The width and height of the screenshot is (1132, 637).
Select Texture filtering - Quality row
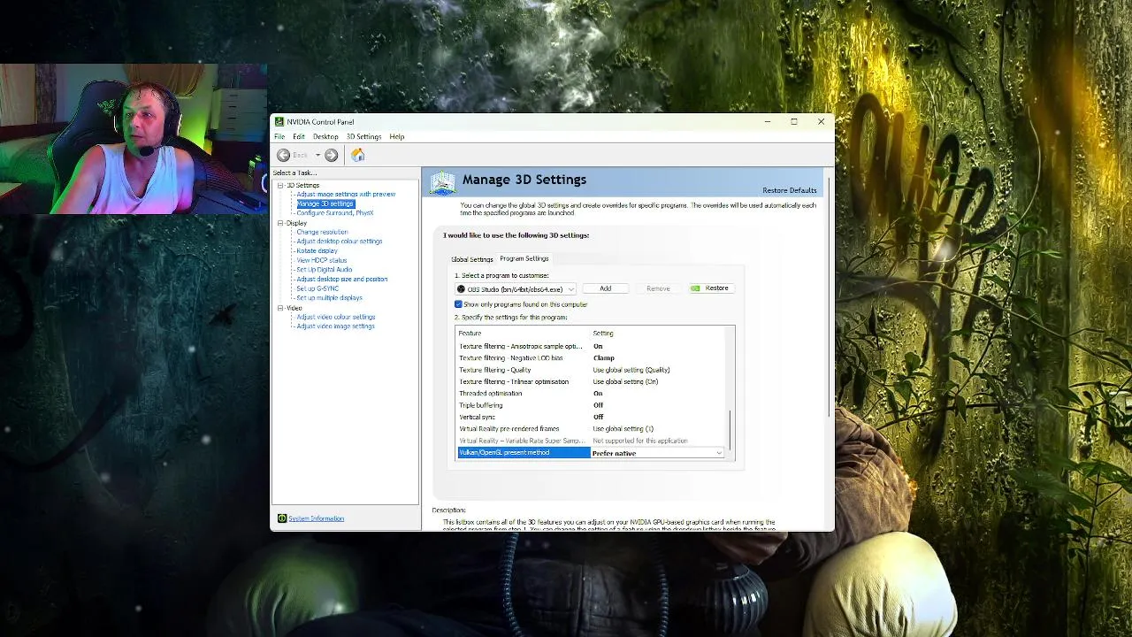pyautogui.click(x=593, y=370)
